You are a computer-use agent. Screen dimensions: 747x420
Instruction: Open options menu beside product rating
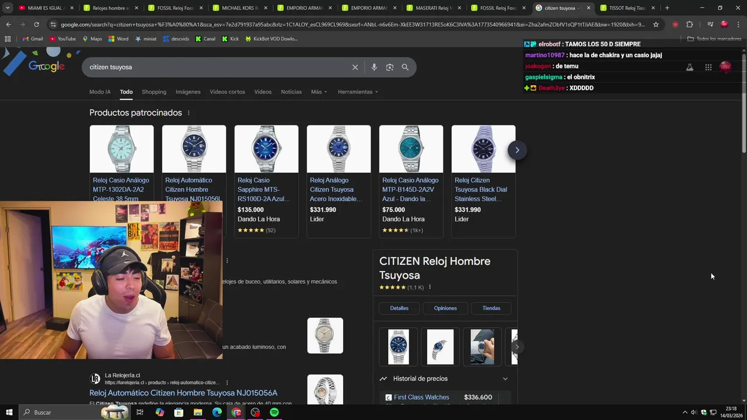(x=430, y=287)
